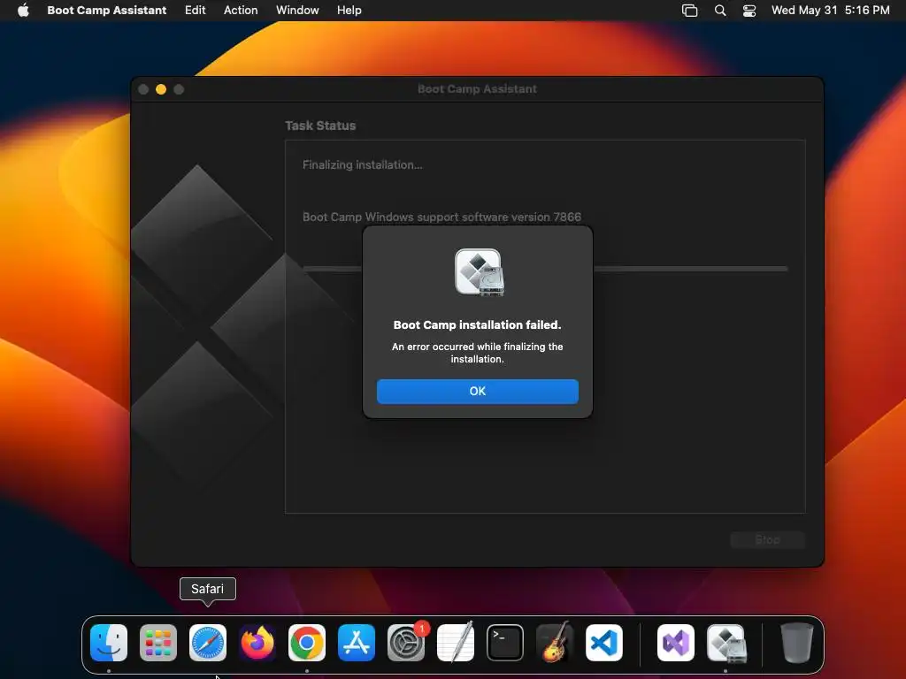Click the 'Boot Camp installation failed.' message
This screenshot has height=679, width=906.
477,325
